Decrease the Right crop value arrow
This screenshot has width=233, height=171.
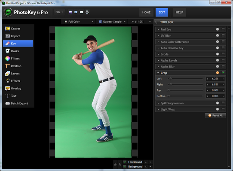(208, 85)
